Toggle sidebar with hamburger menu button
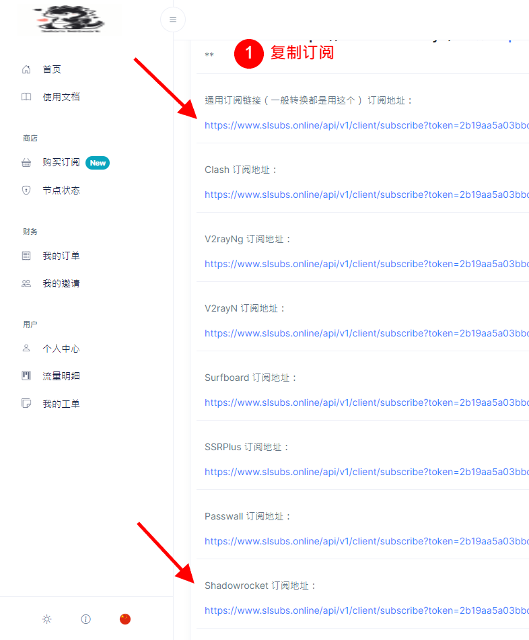Screen dimensions: 529x640 point(173,20)
